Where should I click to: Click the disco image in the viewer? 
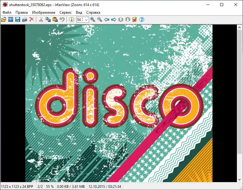pyautogui.click(x=119, y=103)
